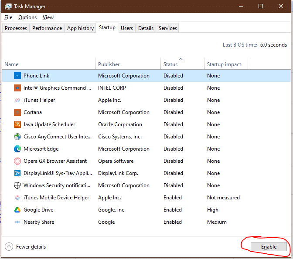The image size is (293, 259).
Task: Click the Not measured impact value
Action: coord(223,198)
